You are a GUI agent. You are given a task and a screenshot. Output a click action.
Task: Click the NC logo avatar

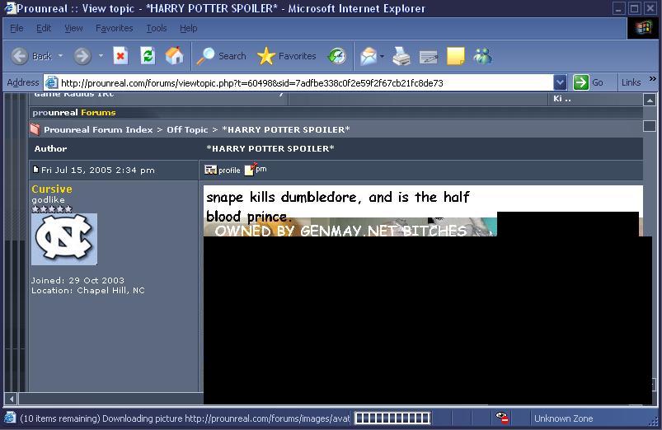[x=64, y=239]
